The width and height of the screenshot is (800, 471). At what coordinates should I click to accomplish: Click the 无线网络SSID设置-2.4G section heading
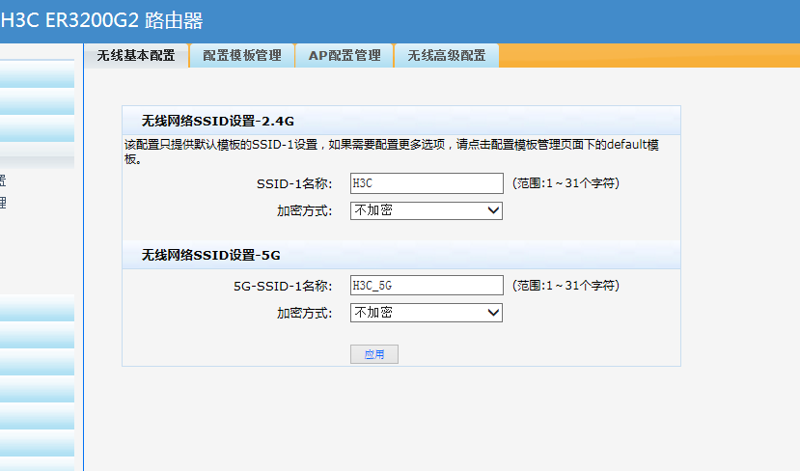pyautogui.click(x=218, y=121)
